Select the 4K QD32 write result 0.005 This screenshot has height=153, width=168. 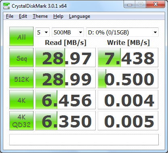coord(128,121)
